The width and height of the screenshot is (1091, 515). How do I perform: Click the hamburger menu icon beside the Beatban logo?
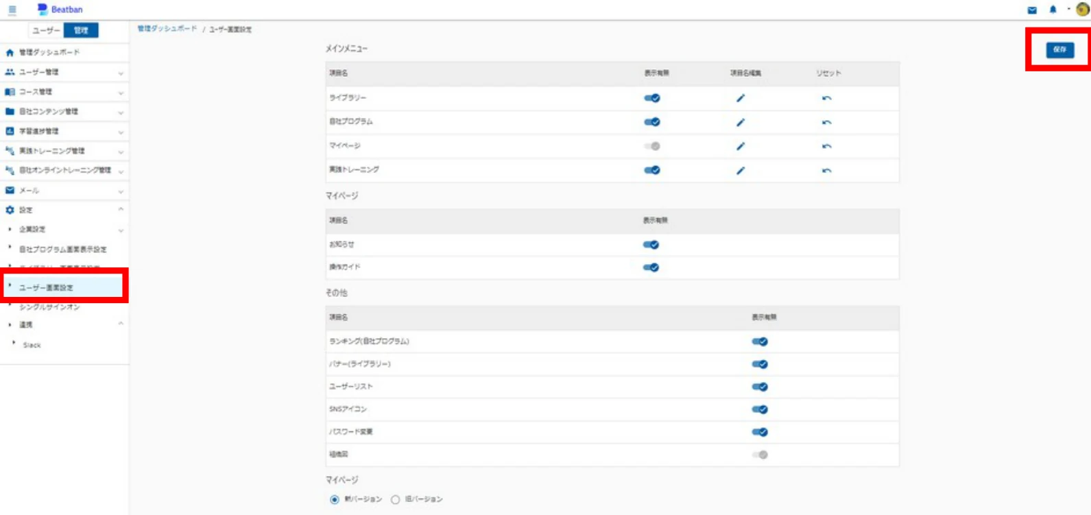(x=12, y=10)
